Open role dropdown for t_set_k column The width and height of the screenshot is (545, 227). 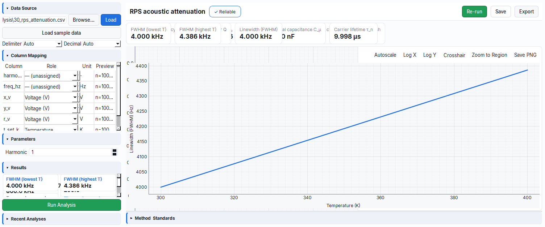[x=51, y=129]
